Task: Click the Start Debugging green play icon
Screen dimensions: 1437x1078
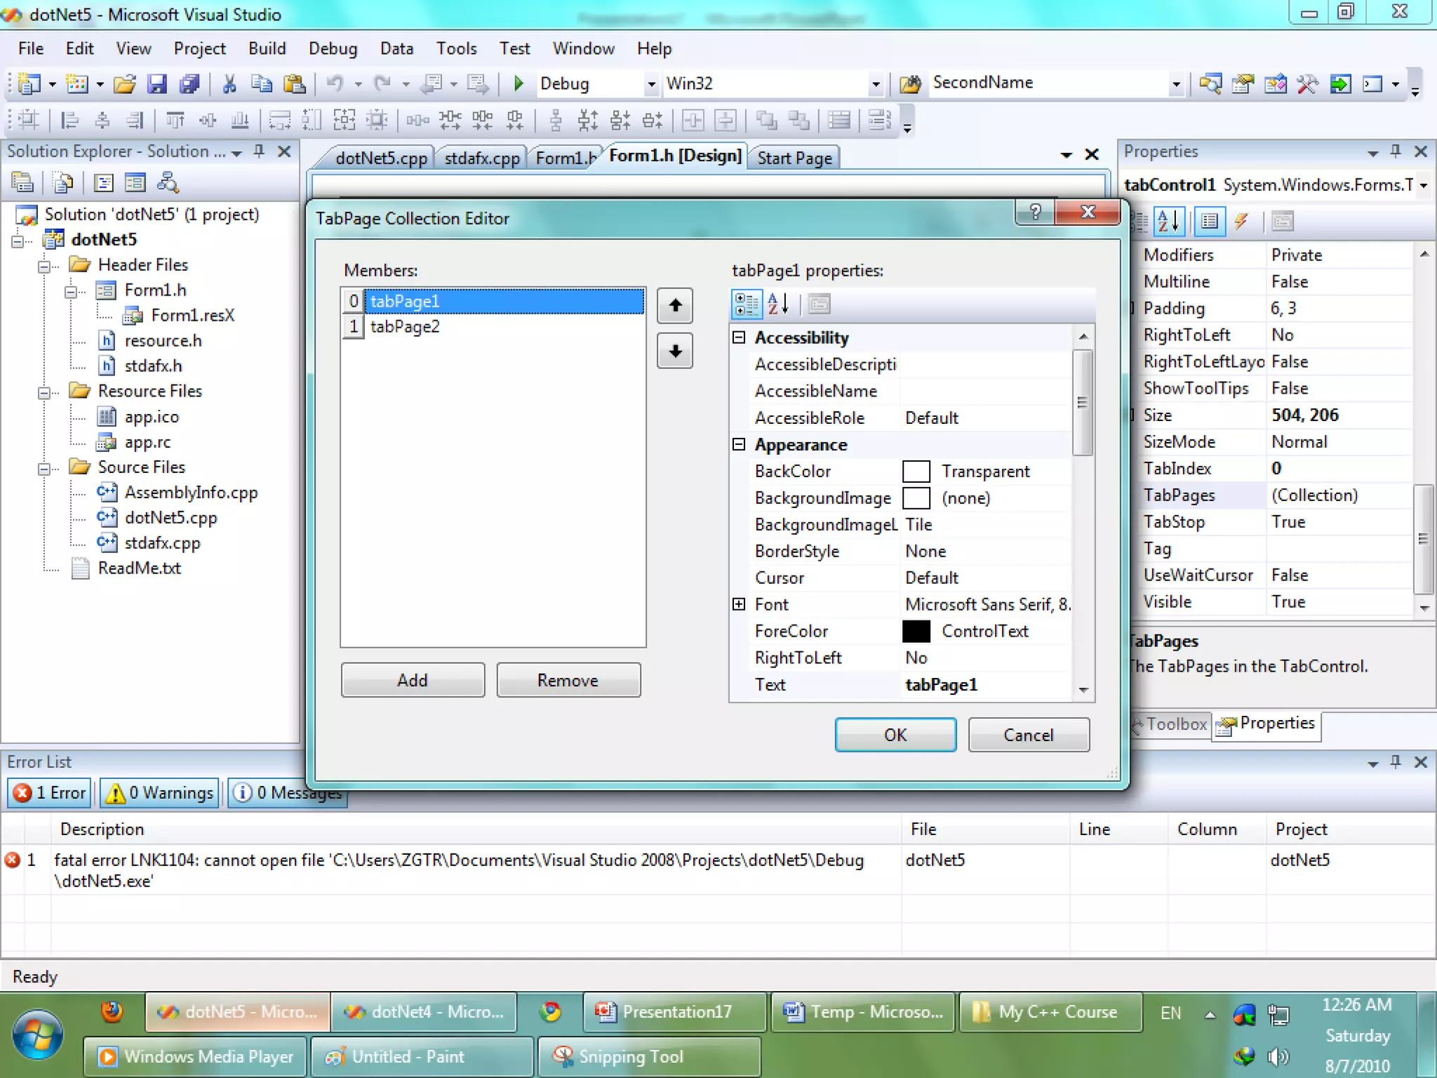Action: tap(519, 84)
